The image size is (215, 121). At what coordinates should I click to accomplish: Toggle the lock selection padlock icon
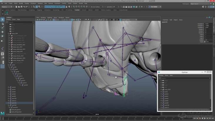pos(66,7)
